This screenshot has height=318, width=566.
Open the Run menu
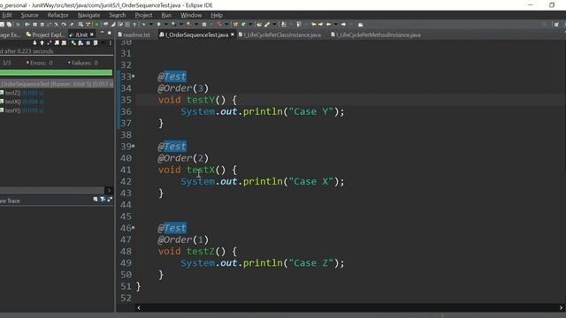(166, 15)
